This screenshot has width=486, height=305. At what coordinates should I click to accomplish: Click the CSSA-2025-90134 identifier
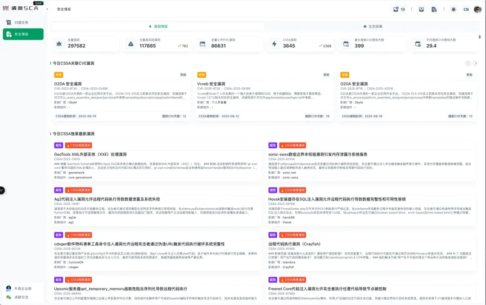tap(67, 249)
